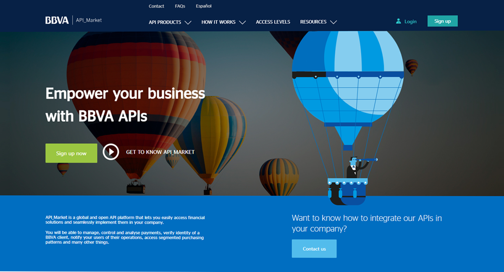504x272 pixels.
Task: Open the RESOURCES menu
Action: tap(313, 22)
